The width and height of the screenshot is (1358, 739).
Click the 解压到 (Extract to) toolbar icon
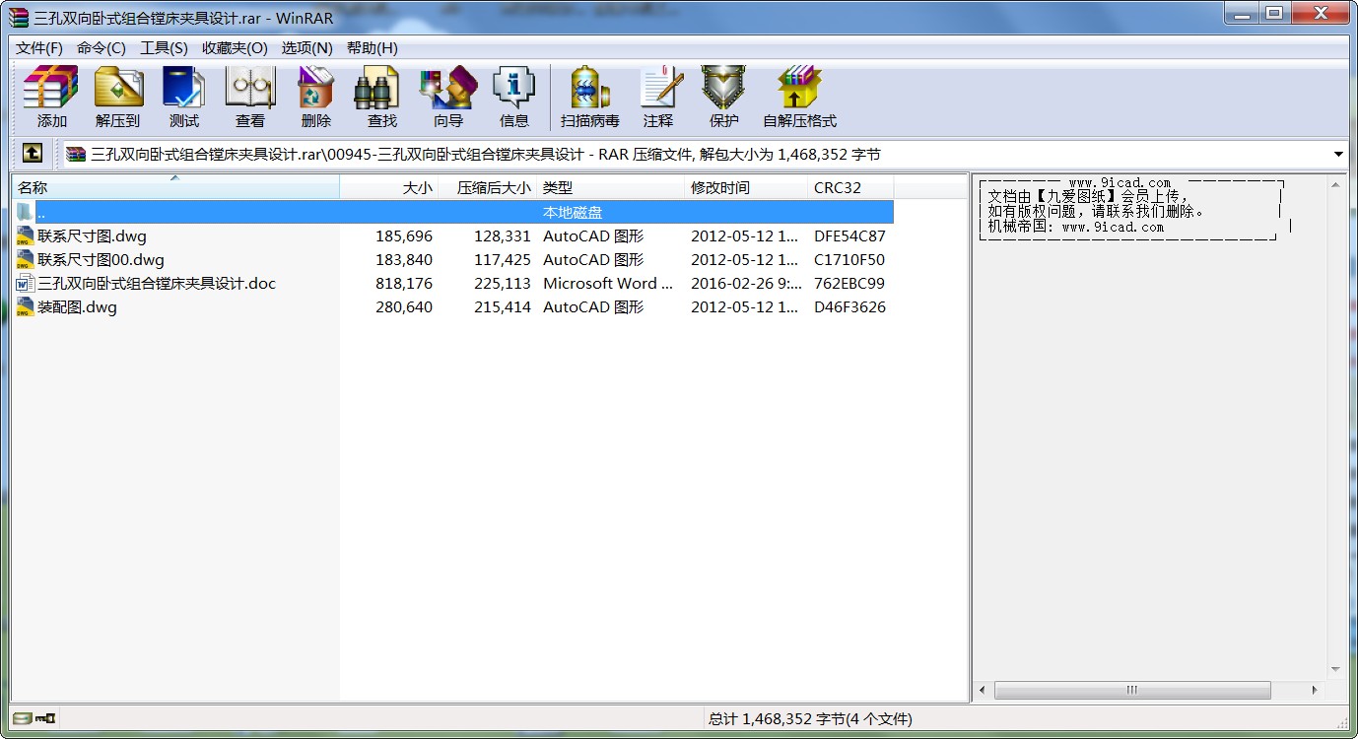(x=118, y=88)
